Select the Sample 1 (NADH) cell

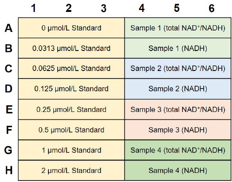[x=178, y=48]
